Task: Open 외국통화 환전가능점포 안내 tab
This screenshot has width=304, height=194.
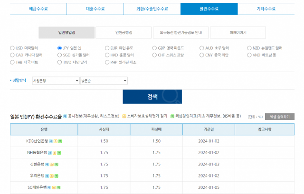Action: point(180,32)
